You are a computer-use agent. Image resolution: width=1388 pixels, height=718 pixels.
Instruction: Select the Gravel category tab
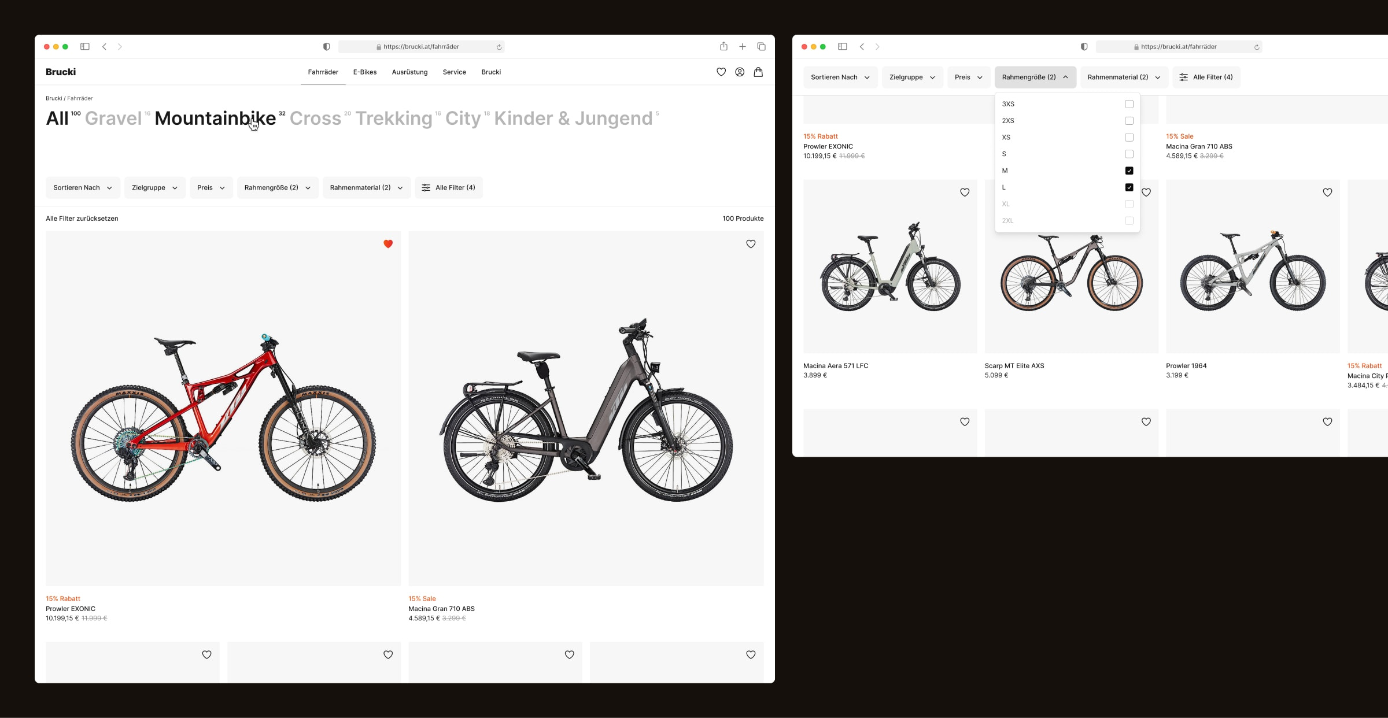point(113,119)
